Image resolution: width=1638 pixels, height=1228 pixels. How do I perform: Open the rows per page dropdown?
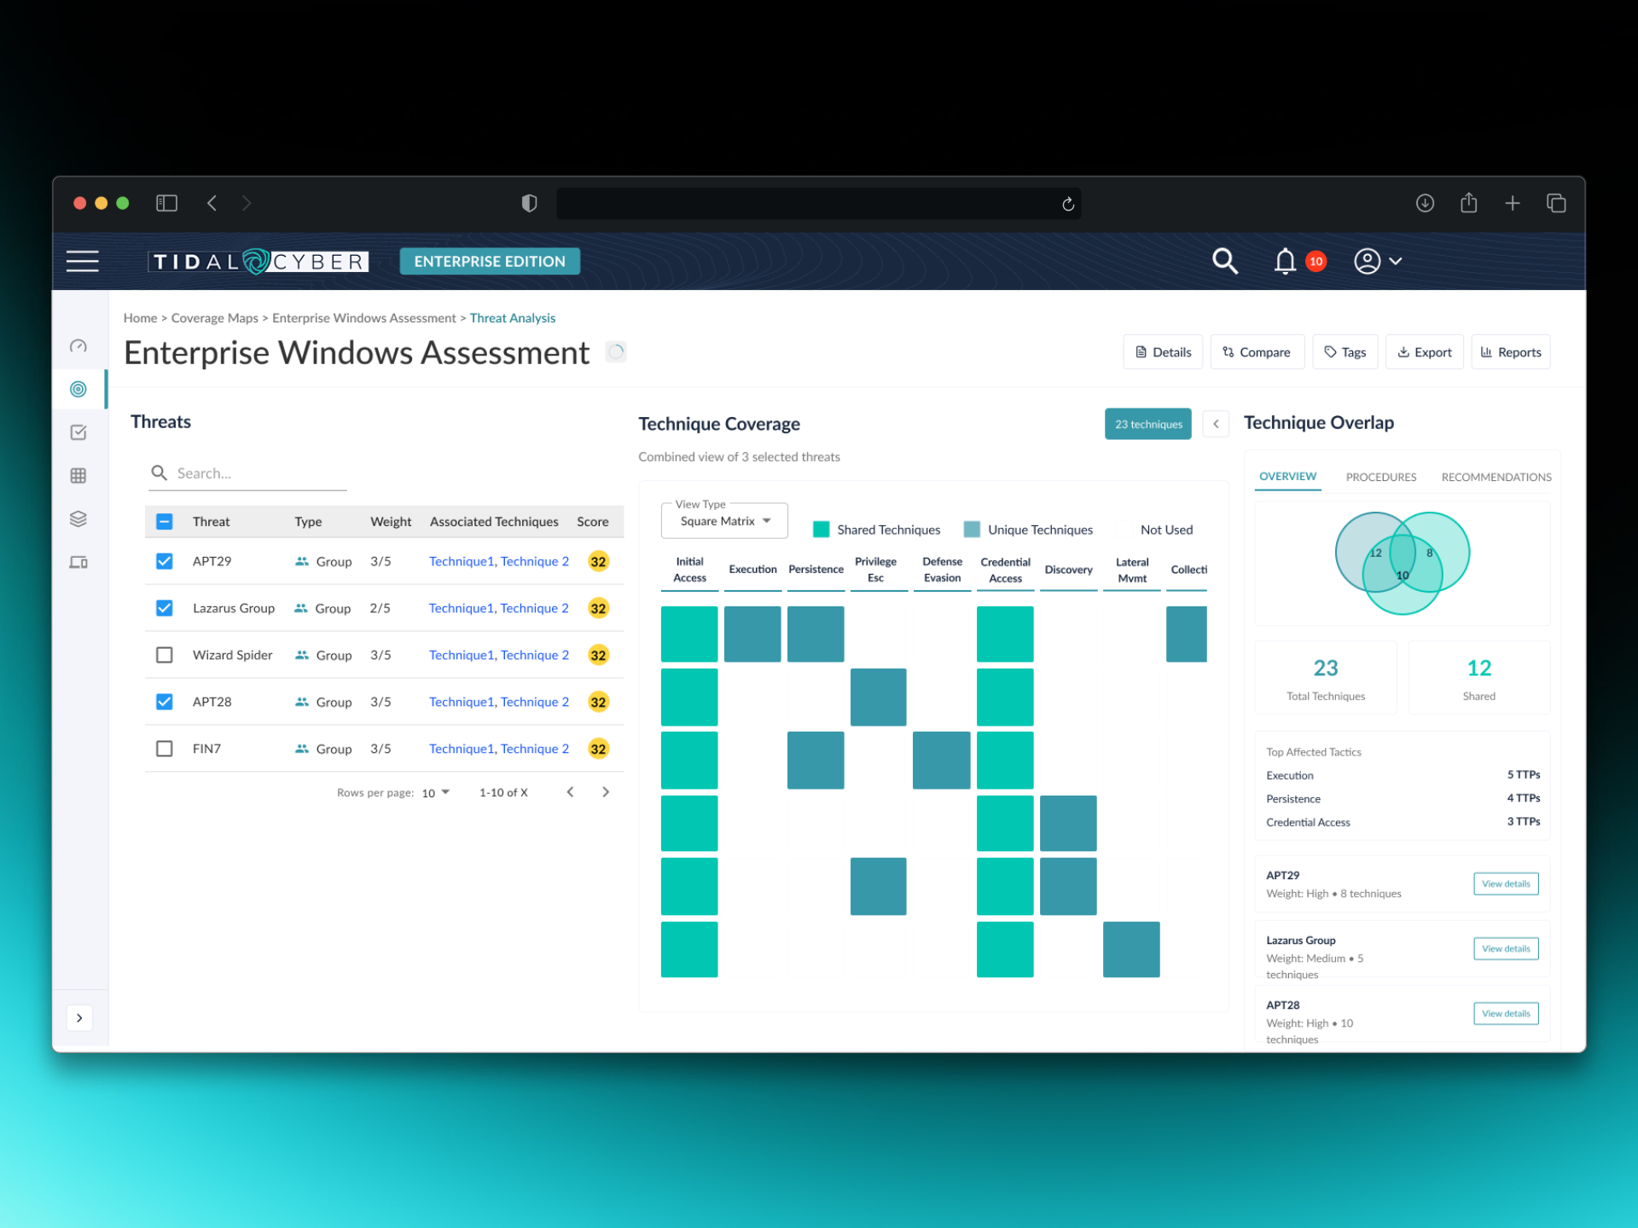(436, 792)
